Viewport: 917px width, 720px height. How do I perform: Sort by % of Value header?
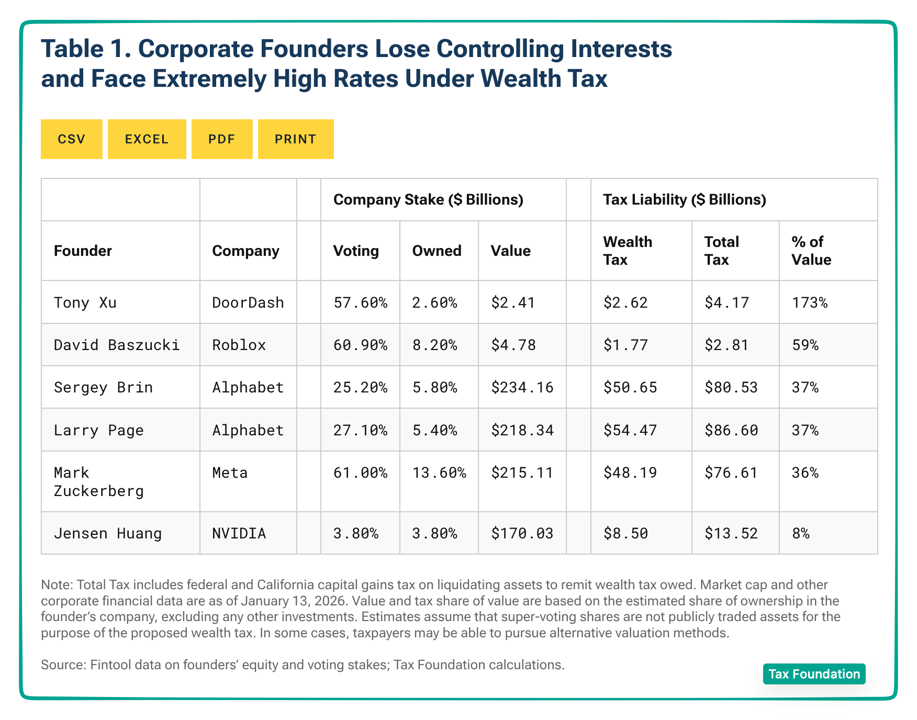pos(811,251)
